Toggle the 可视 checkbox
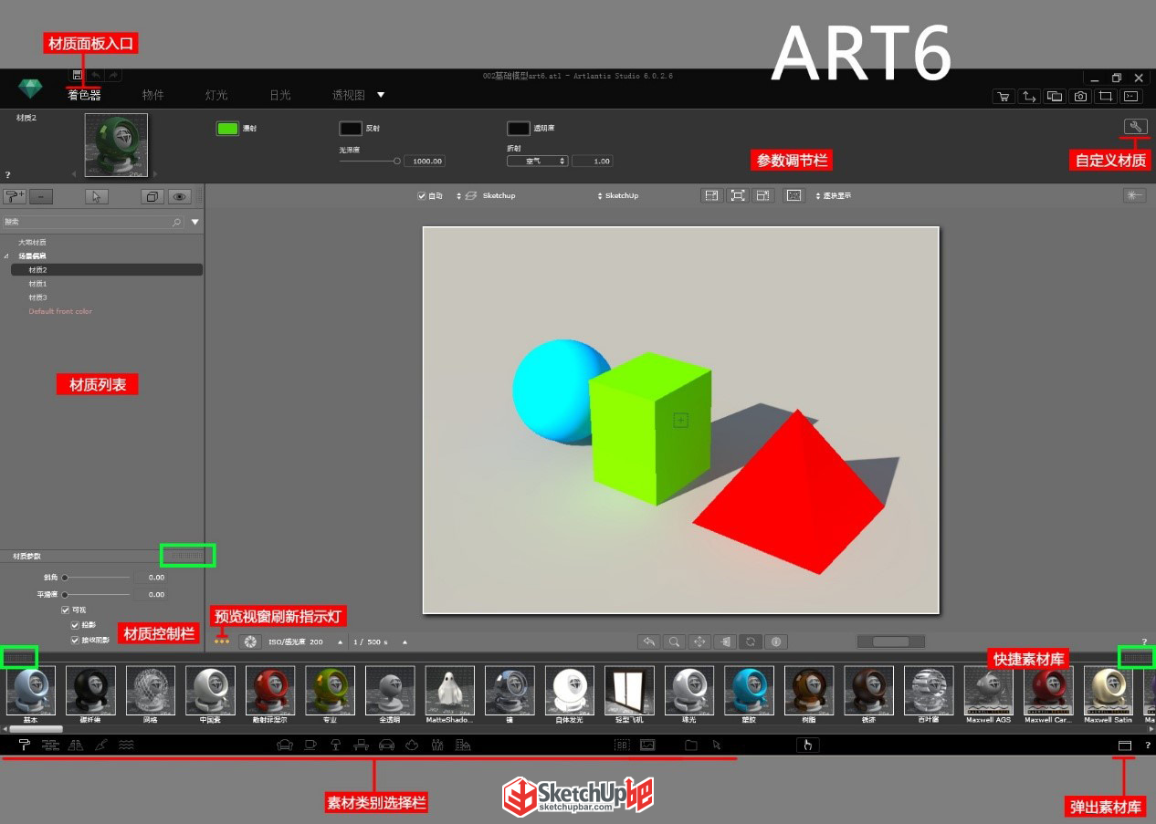This screenshot has height=824, width=1156. click(x=66, y=610)
